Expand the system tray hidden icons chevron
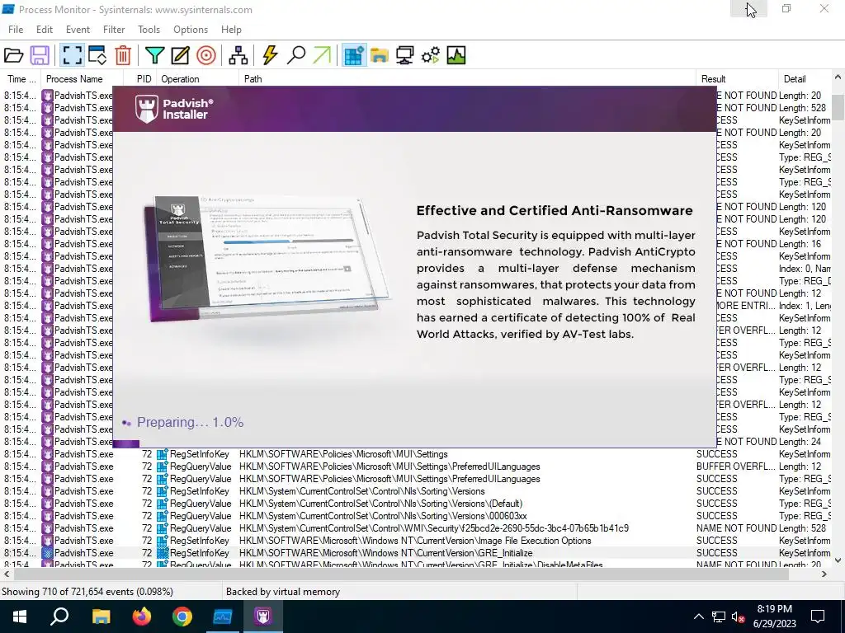The width and height of the screenshot is (845, 633). [698, 617]
